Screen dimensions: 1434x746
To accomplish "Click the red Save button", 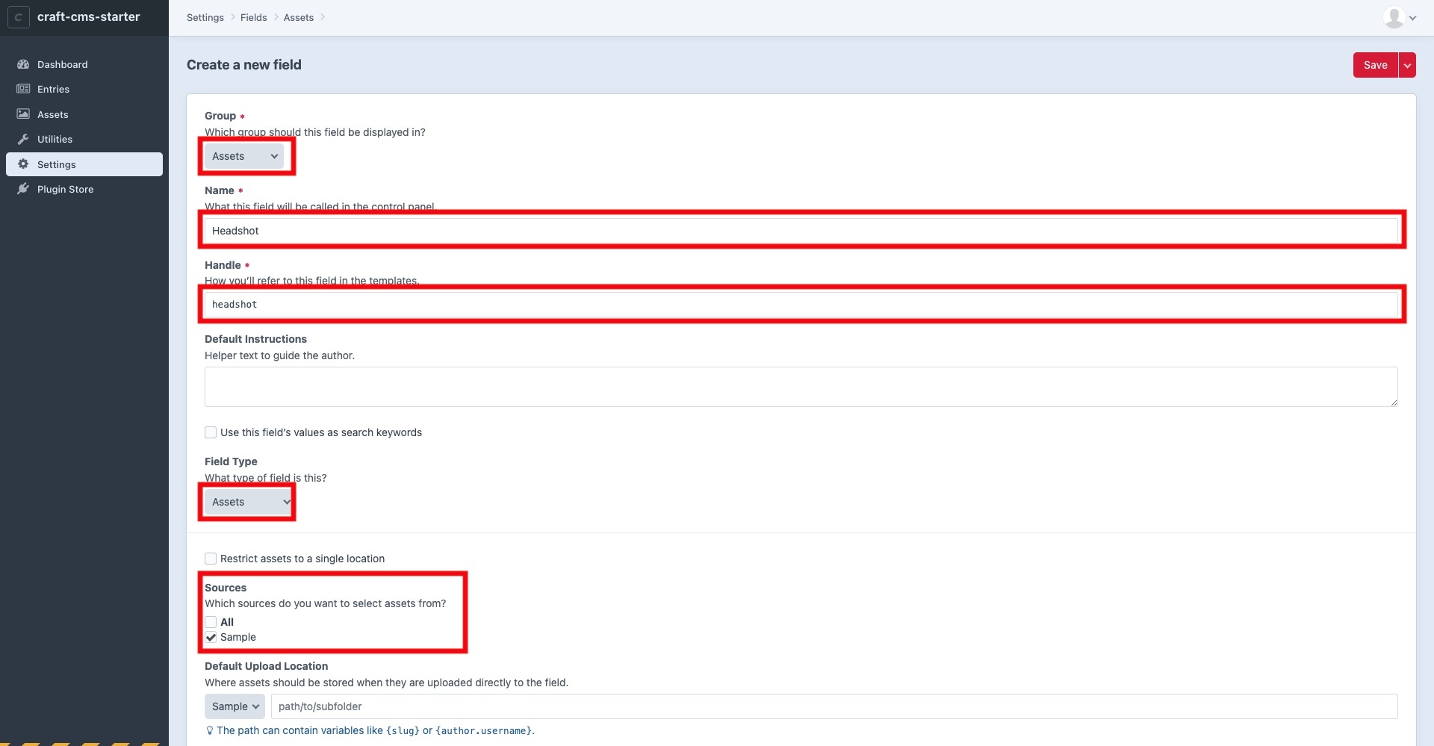I will pos(1375,65).
